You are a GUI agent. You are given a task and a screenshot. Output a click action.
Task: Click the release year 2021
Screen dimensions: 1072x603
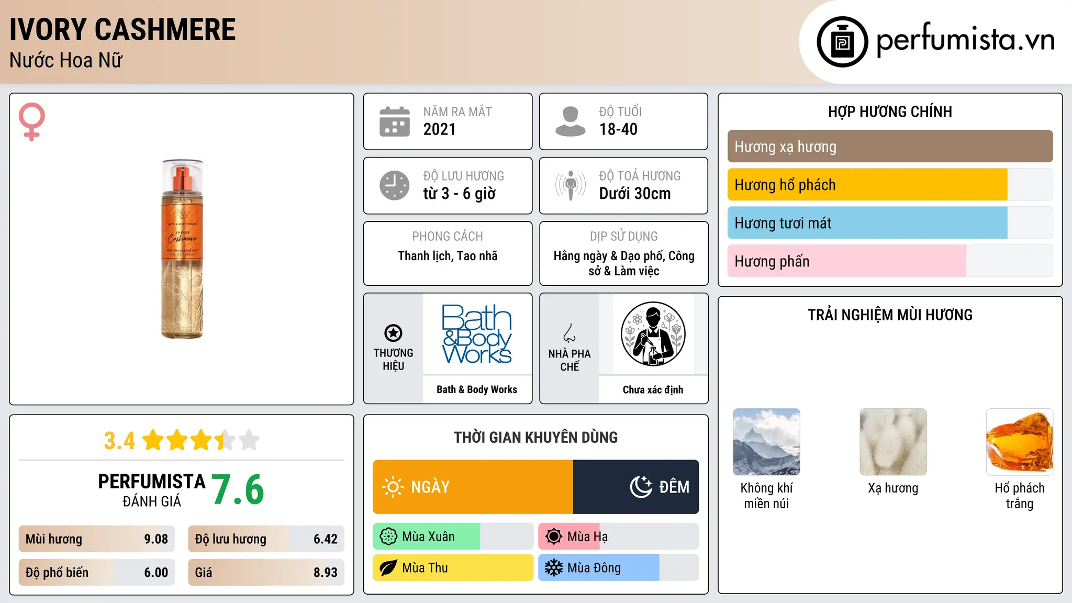pyautogui.click(x=440, y=129)
